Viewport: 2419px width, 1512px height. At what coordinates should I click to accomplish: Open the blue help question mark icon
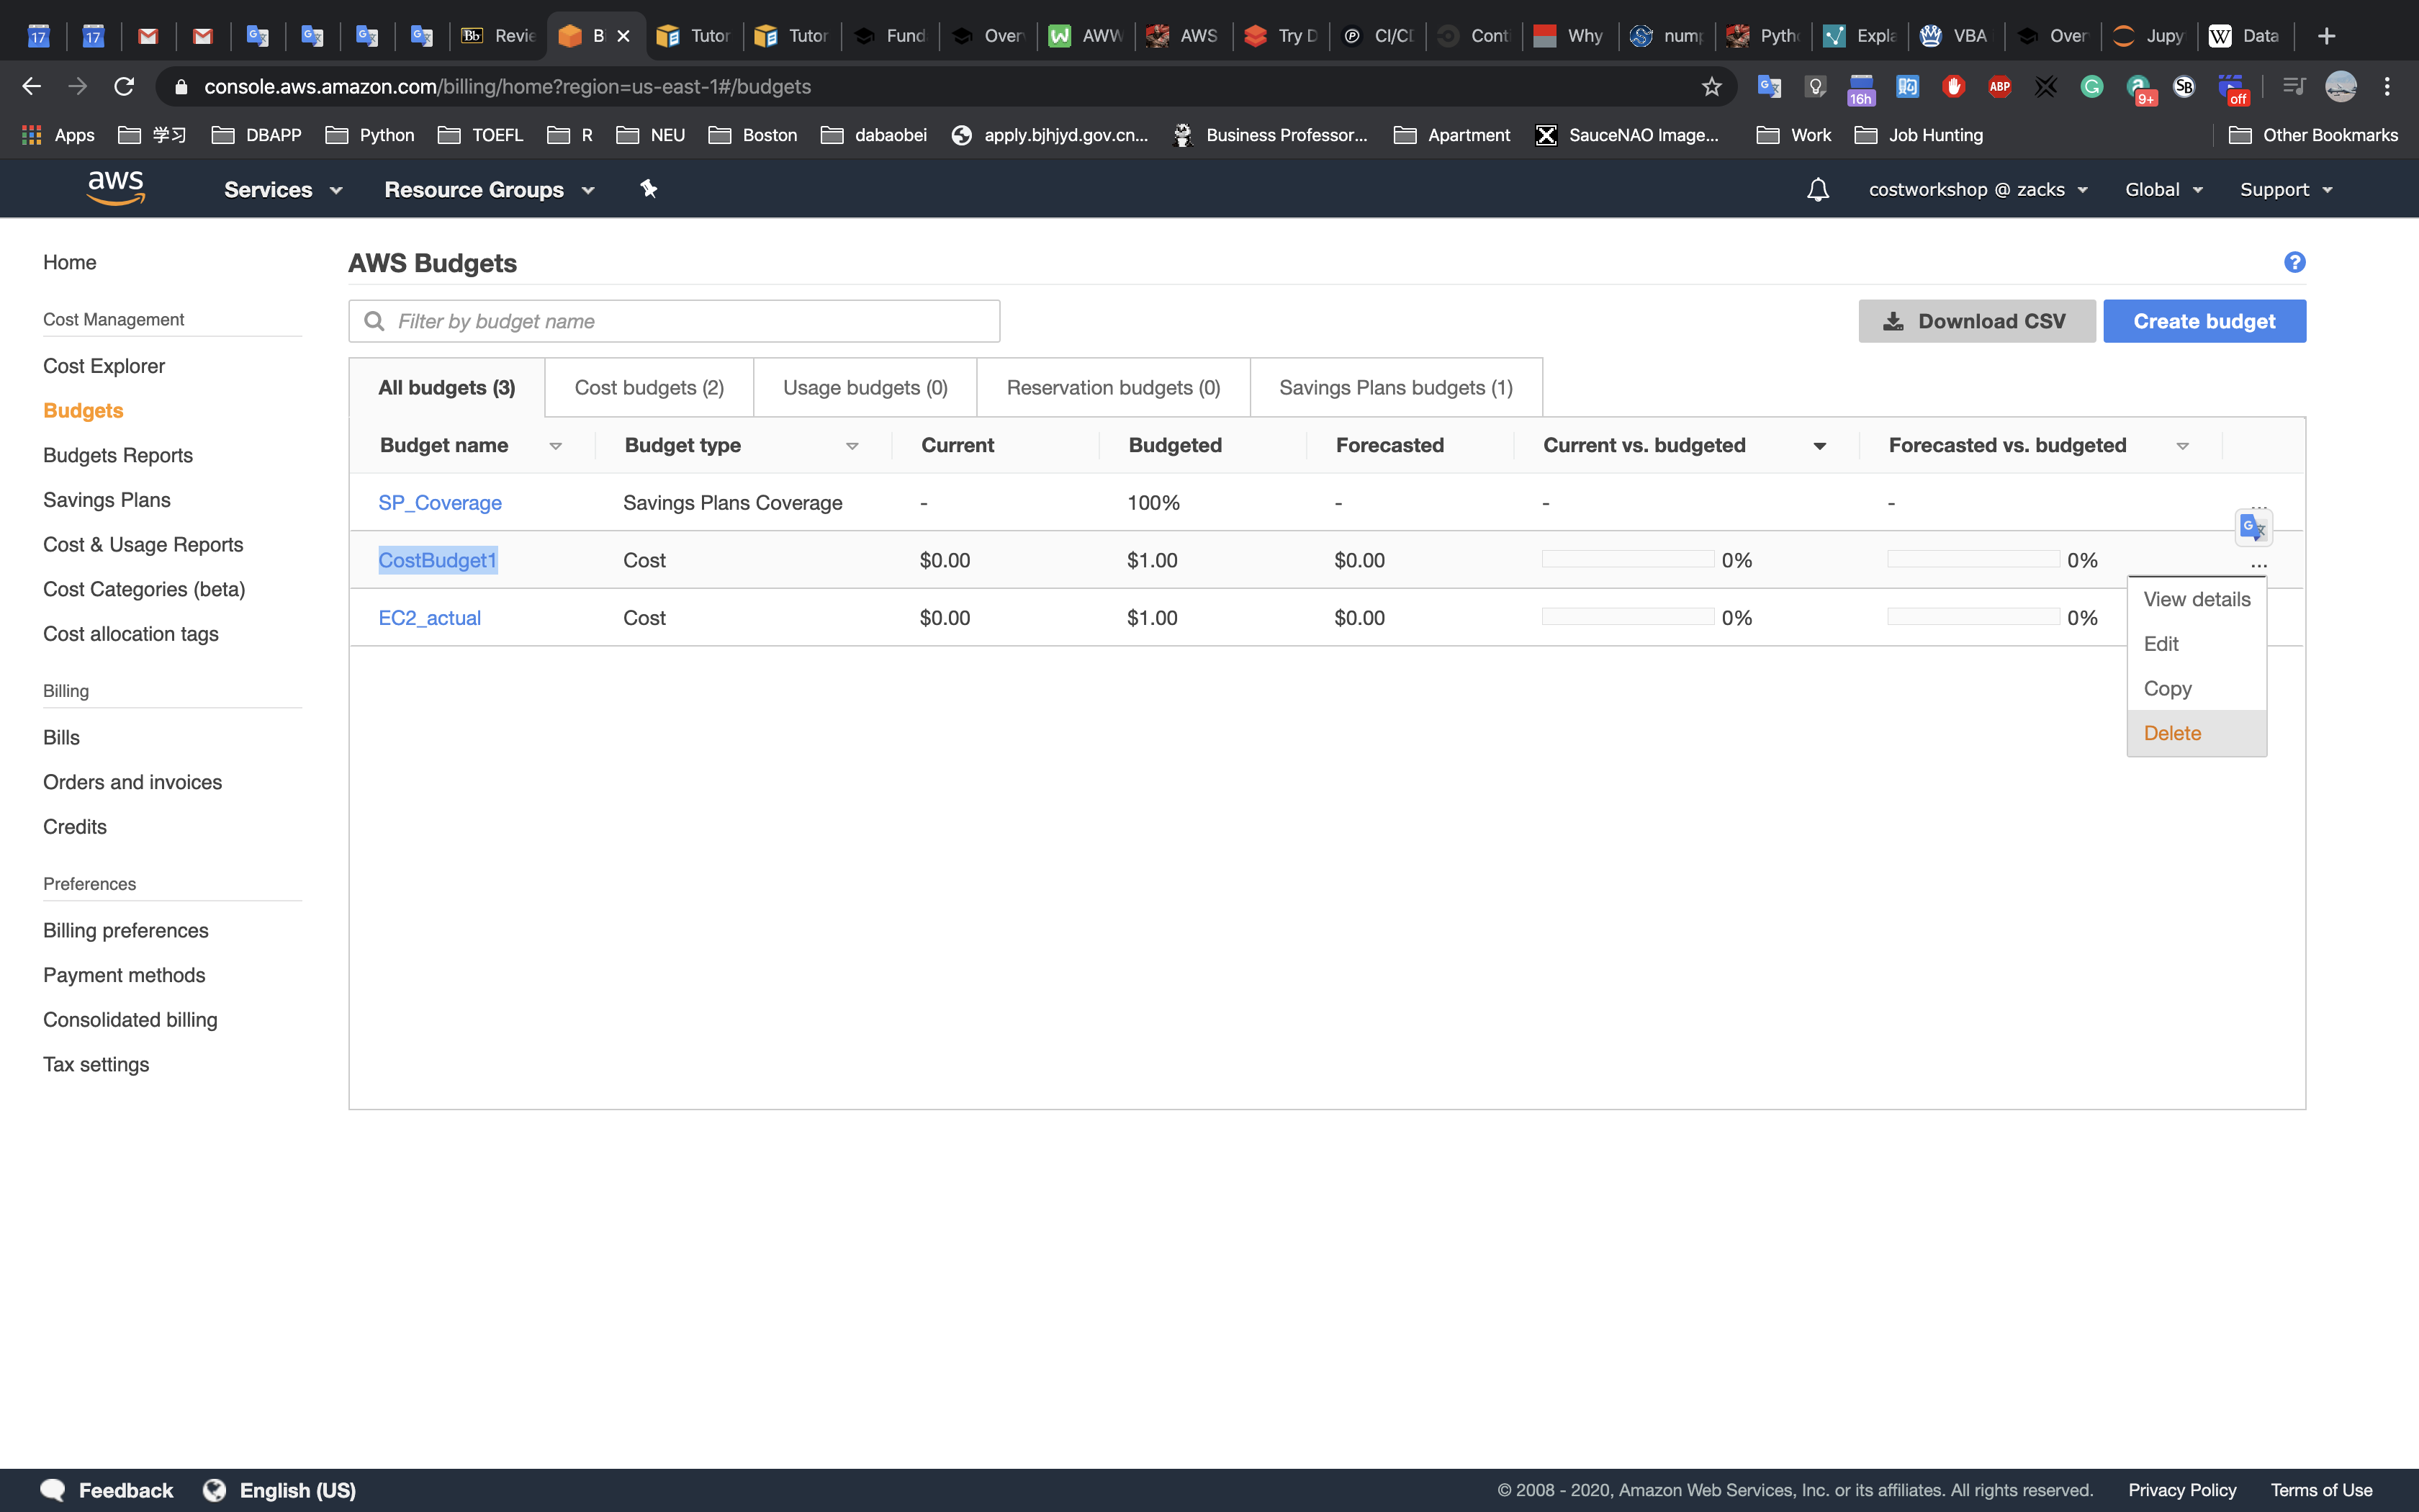(x=2294, y=262)
